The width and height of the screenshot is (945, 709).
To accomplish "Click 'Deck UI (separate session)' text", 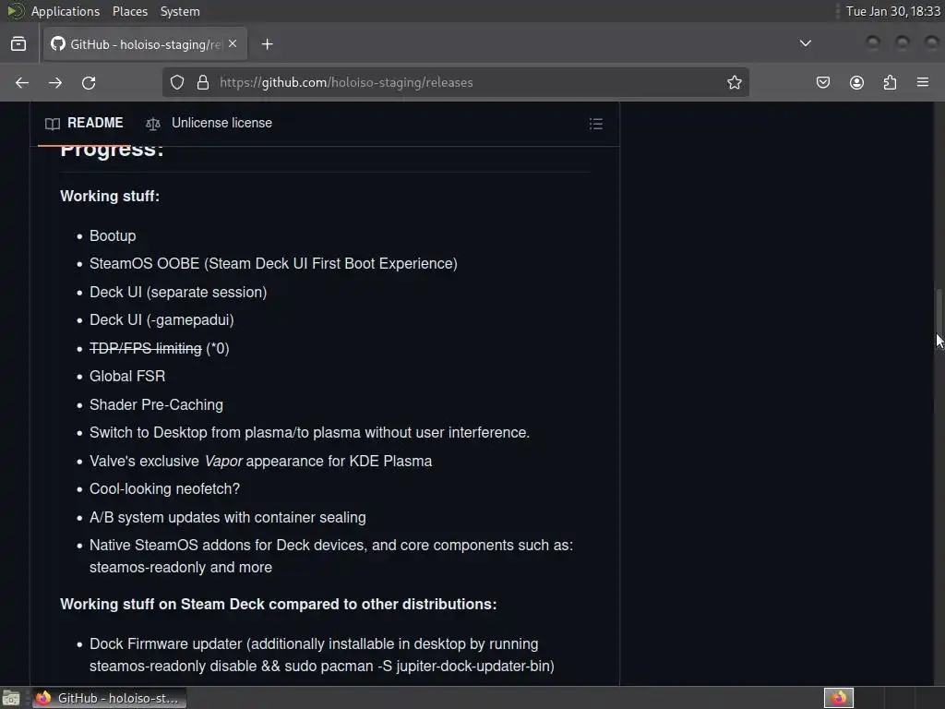I will click(x=178, y=292).
